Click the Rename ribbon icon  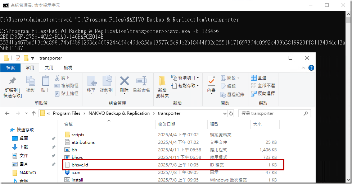141,81
